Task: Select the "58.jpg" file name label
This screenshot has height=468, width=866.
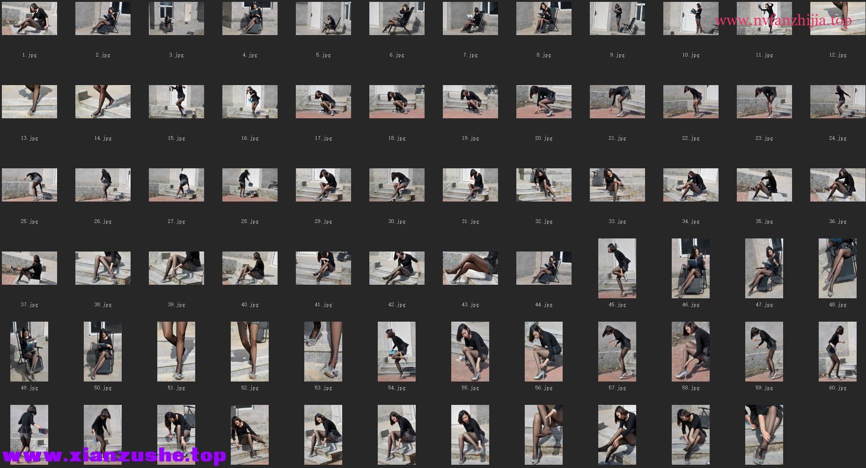Action: pyautogui.click(x=691, y=388)
